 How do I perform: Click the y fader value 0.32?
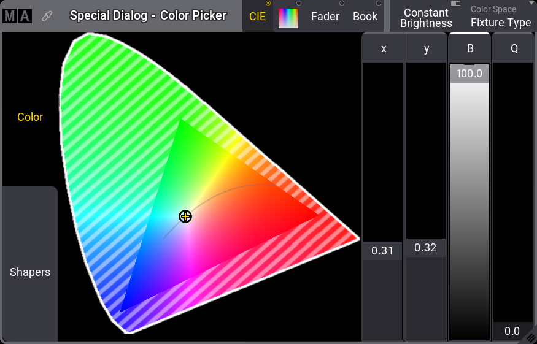tap(425, 248)
